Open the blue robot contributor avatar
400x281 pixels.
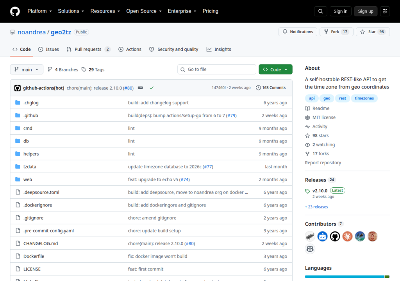(322, 237)
